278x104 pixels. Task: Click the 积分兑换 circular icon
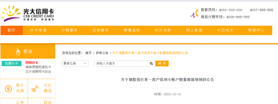pyautogui.click(x=8, y=89)
